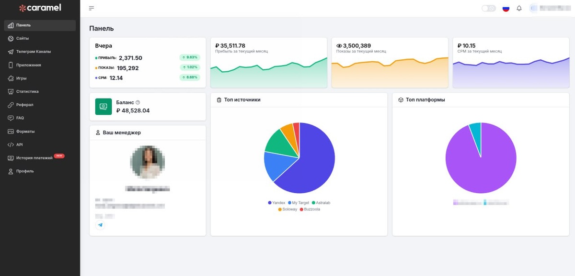
Task: Click person icon beside Ваш менеджер
Action: [98, 132]
